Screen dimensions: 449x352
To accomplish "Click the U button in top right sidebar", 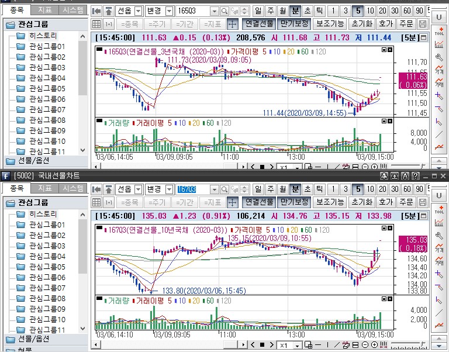I will [x=439, y=18].
